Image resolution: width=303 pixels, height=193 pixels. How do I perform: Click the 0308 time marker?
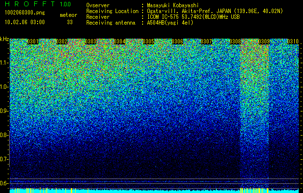click(x=235, y=41)
